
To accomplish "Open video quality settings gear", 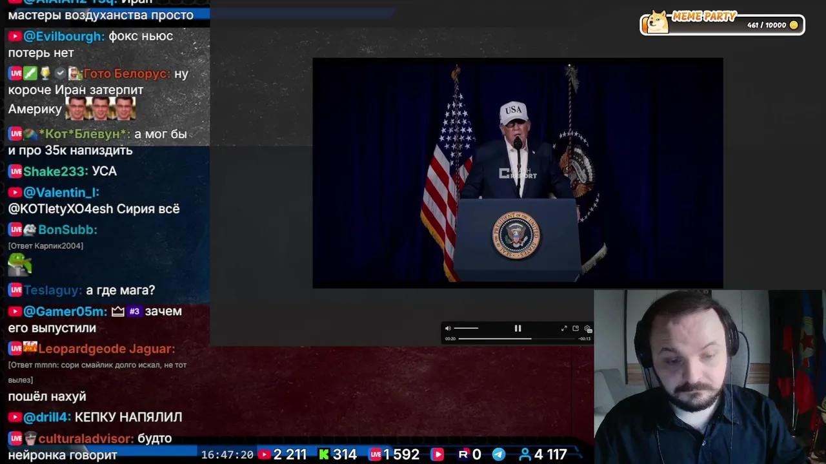I will point(587,329).
